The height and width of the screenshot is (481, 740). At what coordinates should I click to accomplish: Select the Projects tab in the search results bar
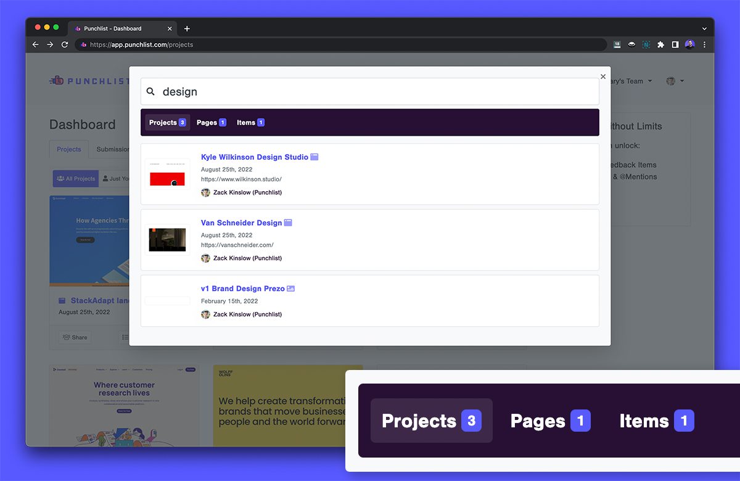click(x=168, y=122)
